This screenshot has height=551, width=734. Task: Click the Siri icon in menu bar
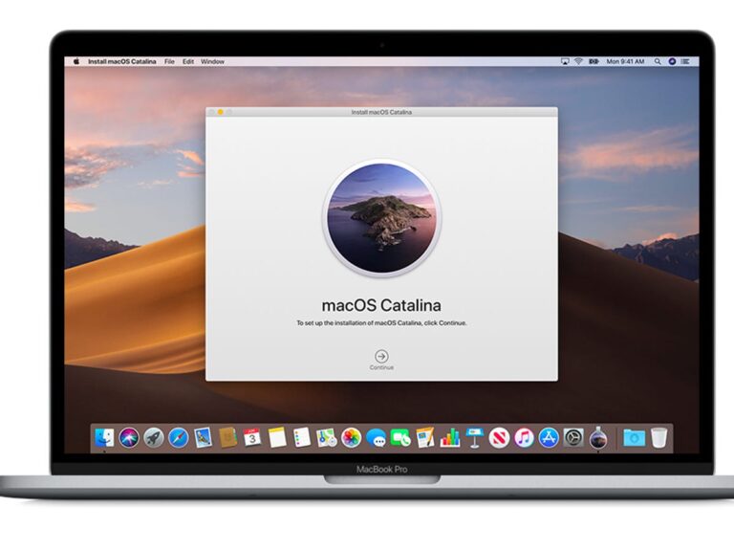(x=672, y=61)
